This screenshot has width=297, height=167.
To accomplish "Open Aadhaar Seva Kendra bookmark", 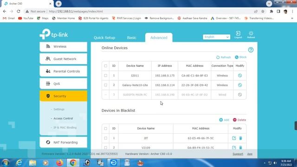I will 192,18.
